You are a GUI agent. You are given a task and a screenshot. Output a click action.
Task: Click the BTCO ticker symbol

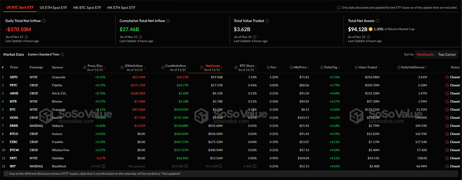[x=14, y=134]
